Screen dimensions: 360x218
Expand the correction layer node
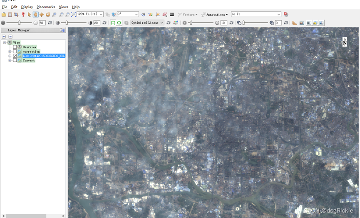click(10, 51)
